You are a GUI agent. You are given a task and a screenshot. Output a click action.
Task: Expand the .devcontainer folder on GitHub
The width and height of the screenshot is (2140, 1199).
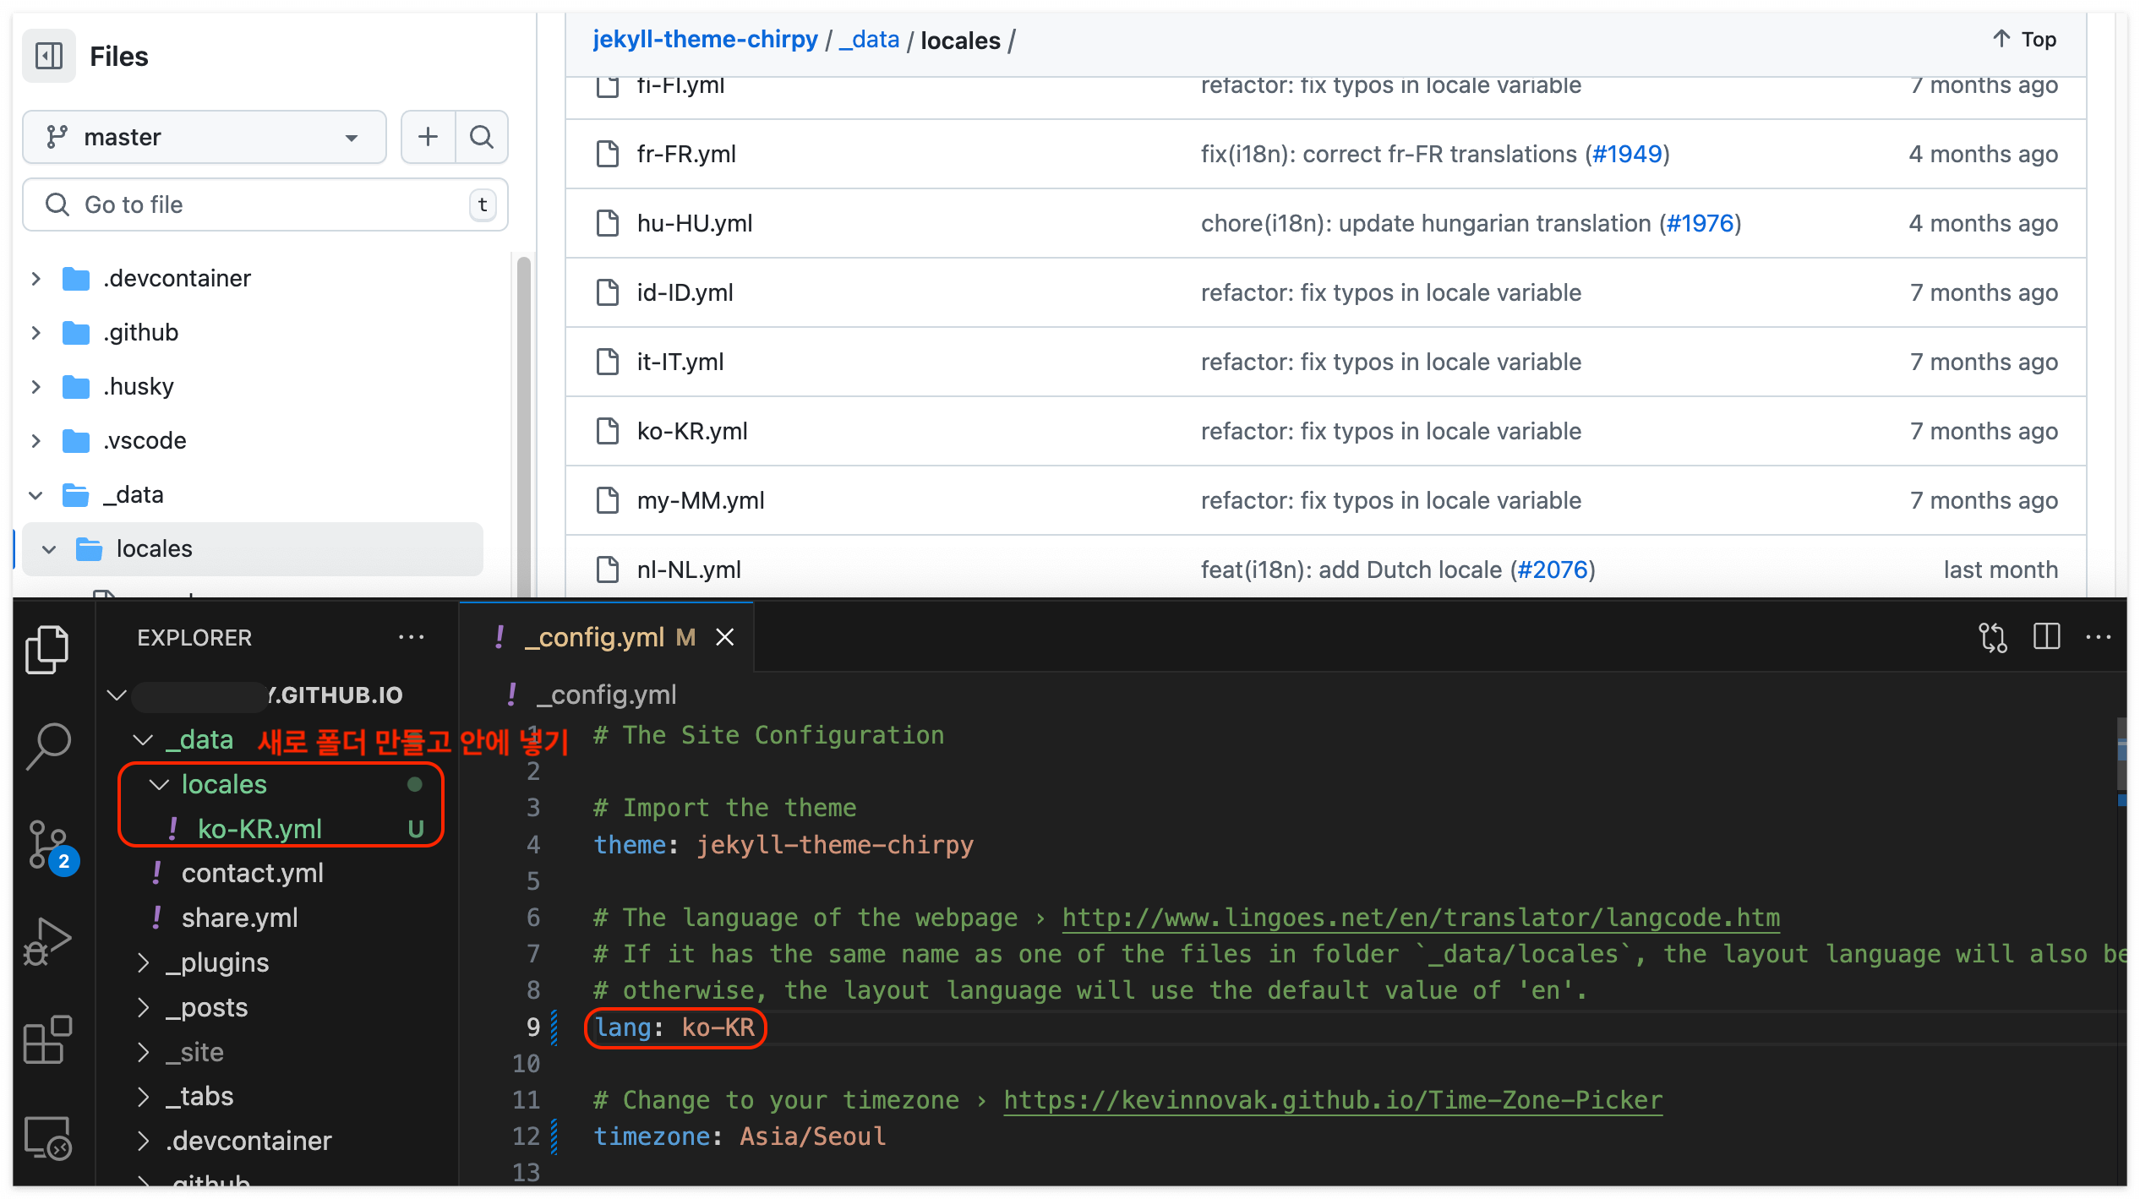(36, 278)
